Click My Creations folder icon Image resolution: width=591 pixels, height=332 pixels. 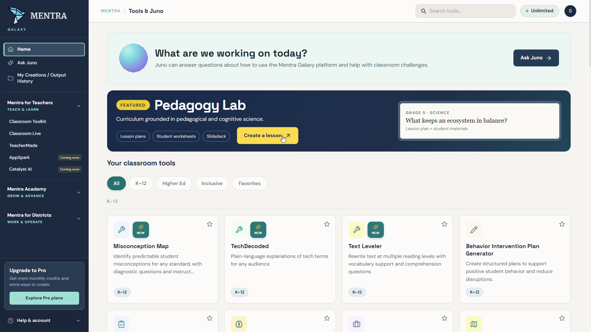point(11,78)
